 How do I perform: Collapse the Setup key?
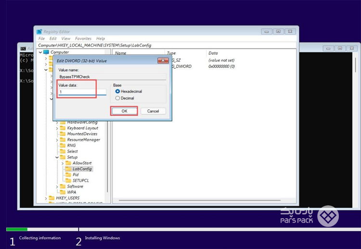(57, 157)
